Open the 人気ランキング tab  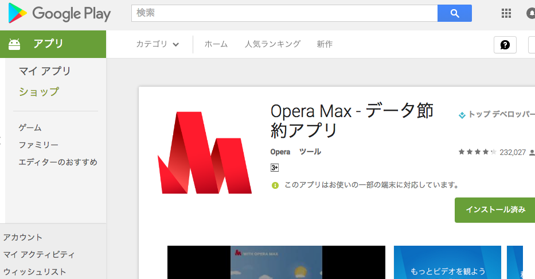click(272, 44)
